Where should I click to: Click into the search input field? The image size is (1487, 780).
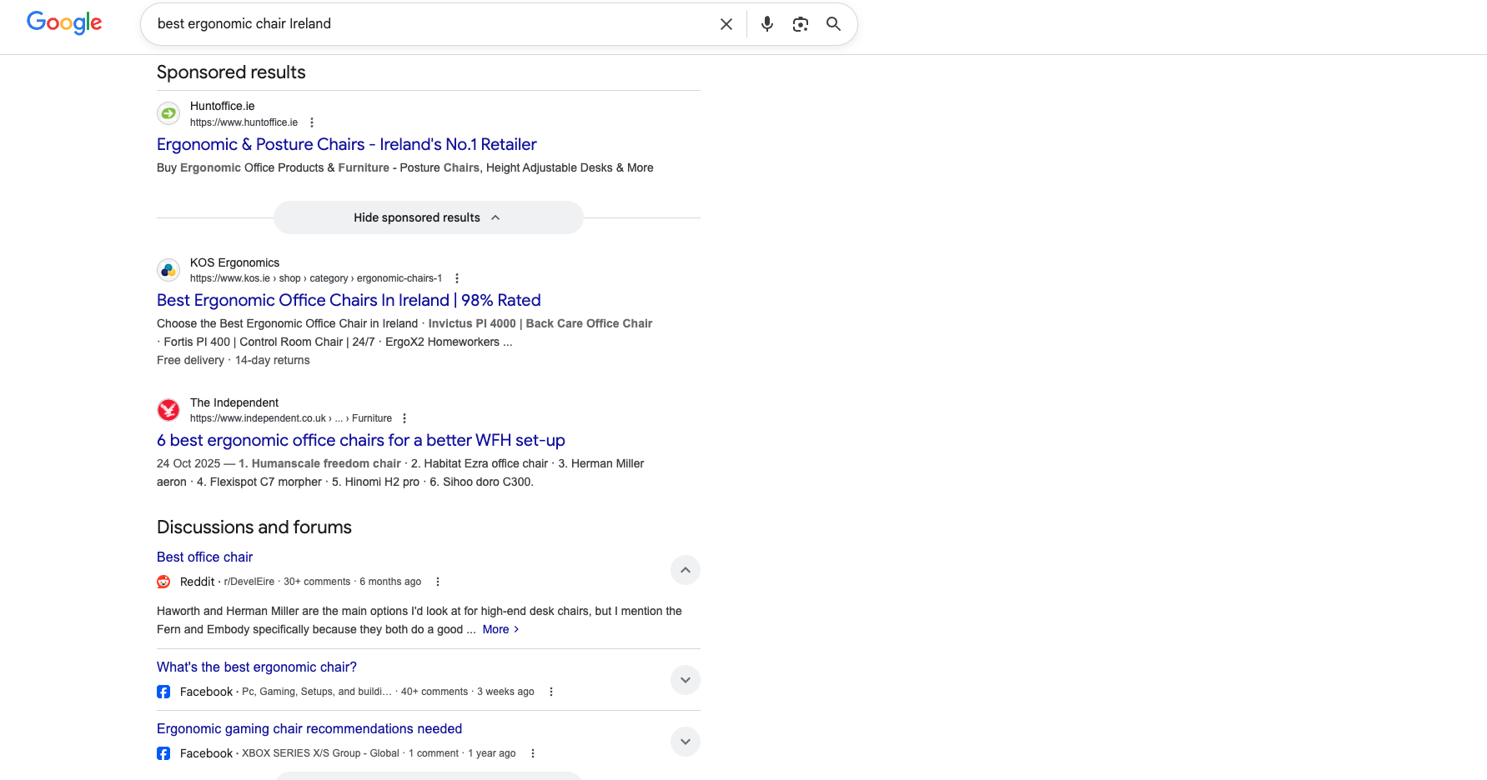click(x=425, y=24)
